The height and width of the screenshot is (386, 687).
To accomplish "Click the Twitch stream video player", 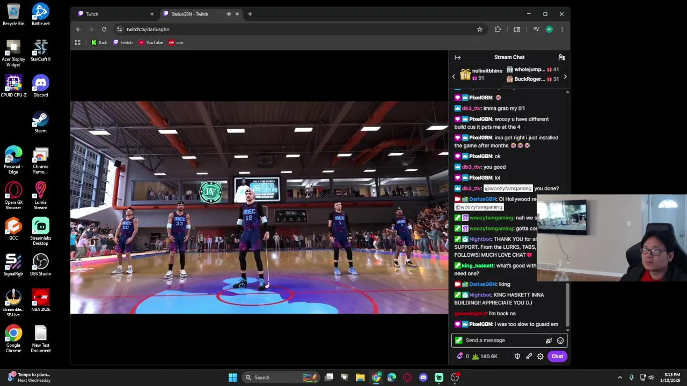I will tap(259, 207).
